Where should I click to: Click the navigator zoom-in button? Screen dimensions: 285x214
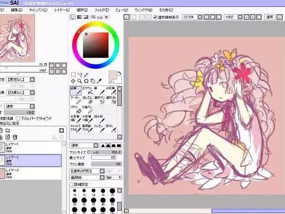(x=58, y=65)
